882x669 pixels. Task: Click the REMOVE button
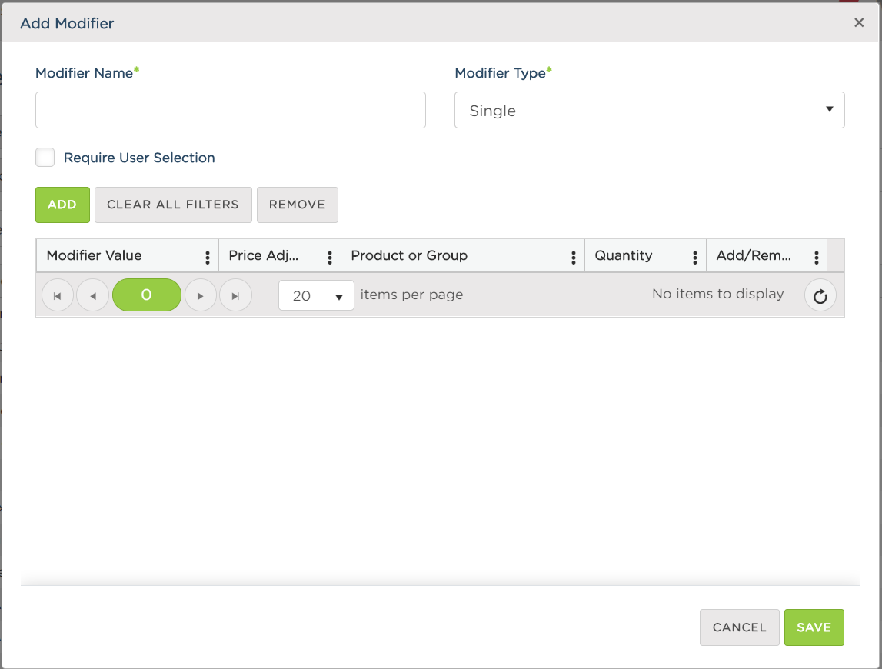[297, 205]
